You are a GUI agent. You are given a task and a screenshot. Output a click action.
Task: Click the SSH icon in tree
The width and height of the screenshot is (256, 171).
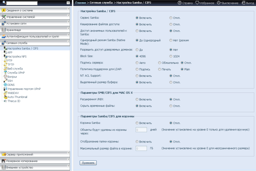[5, 80]
